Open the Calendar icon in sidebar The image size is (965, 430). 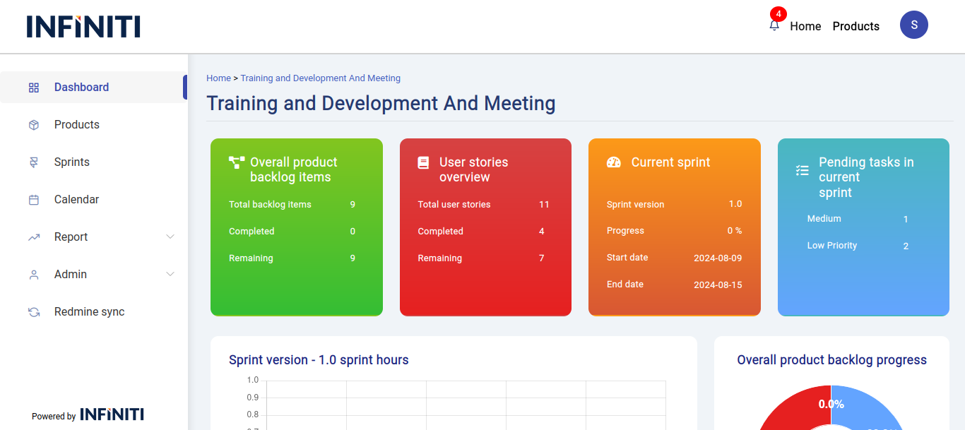pyautogui.click(x=34, y=200)
